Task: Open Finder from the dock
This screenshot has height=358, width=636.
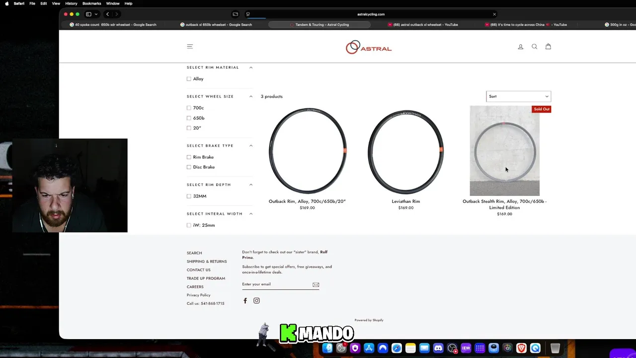Action: (327, 348)
